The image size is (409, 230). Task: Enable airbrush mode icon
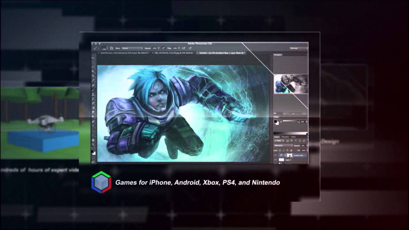[x=183, y=48]
